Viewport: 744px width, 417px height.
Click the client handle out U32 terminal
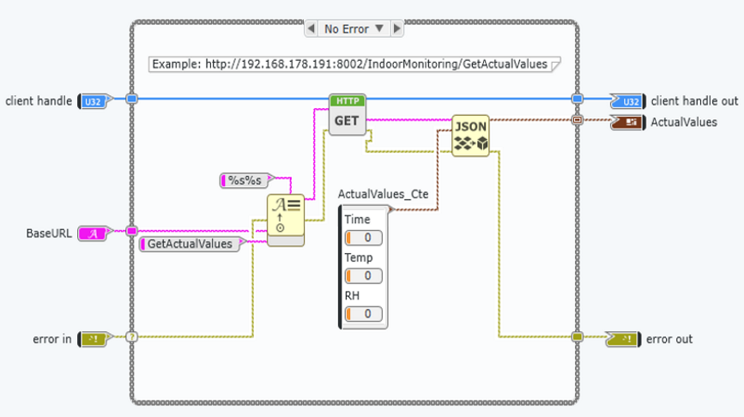628,101
